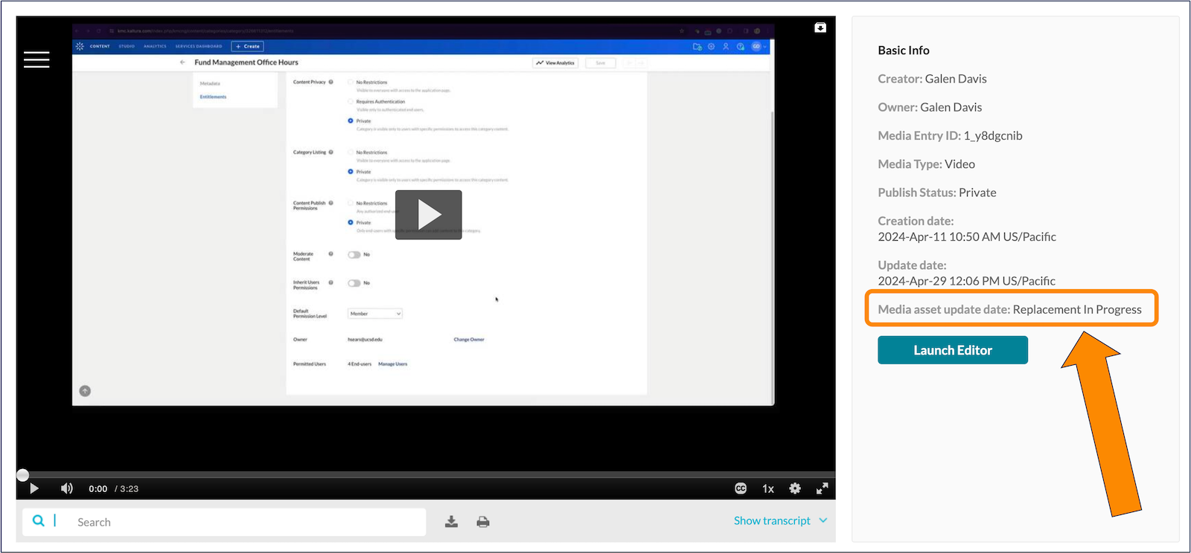Click Update date 2024-Apr-29 value

966,281
